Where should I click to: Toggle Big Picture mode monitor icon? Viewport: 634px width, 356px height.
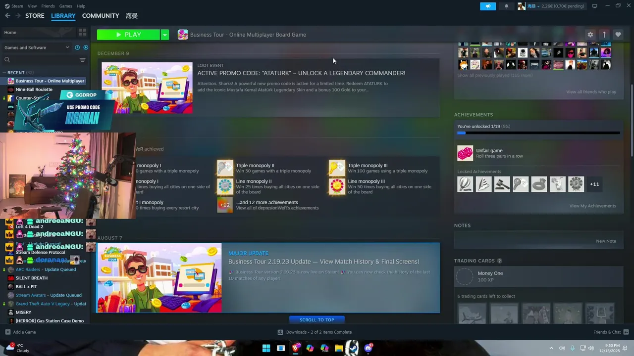(594, 6)
